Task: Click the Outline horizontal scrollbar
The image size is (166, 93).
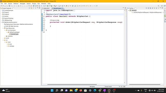Action: tap(145, 84)
